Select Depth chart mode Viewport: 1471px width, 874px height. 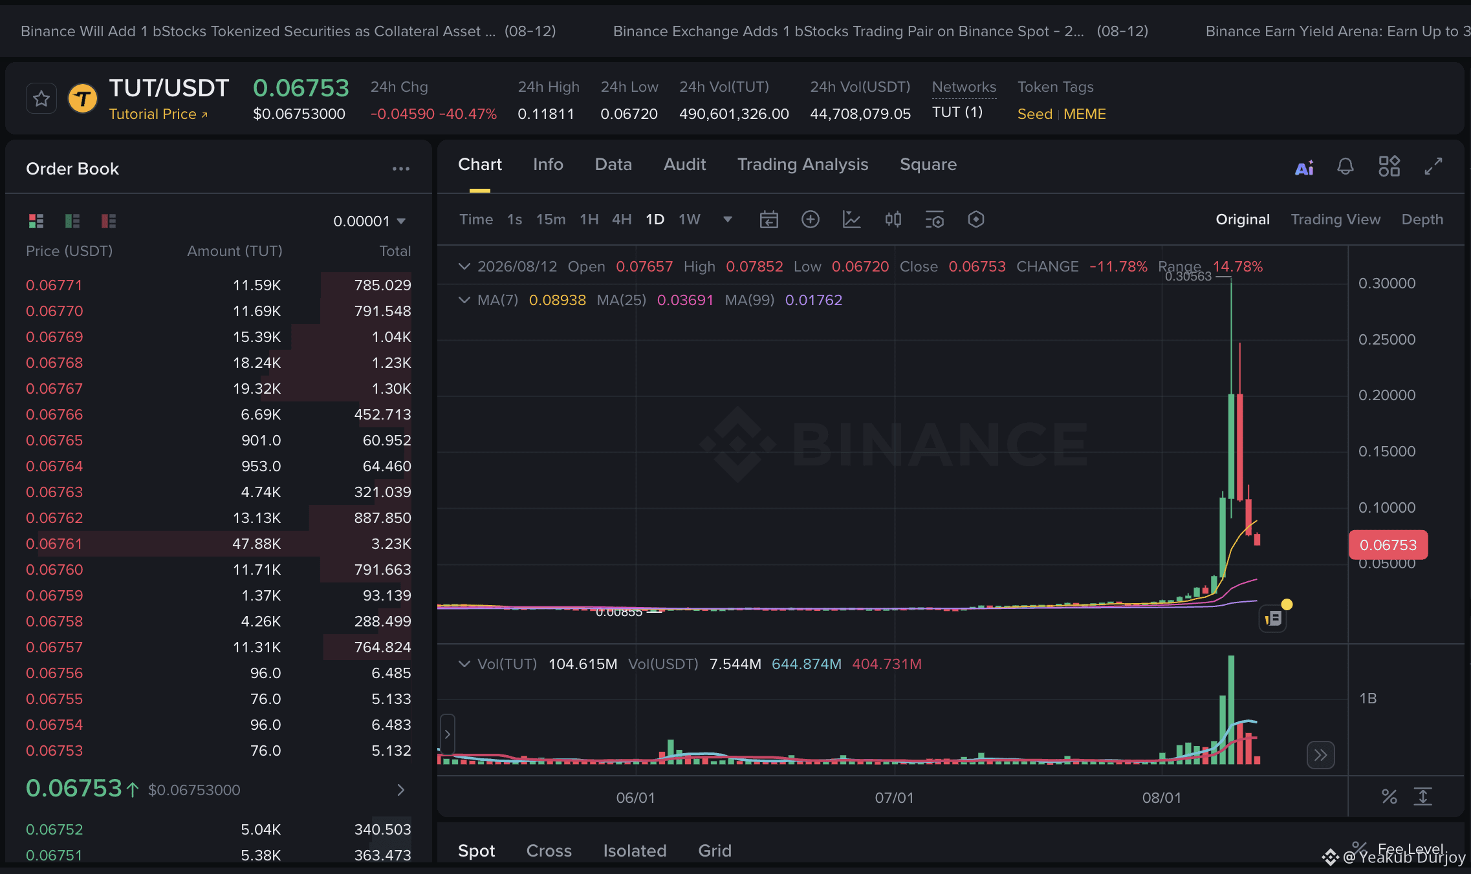(x=1422, y=219)
